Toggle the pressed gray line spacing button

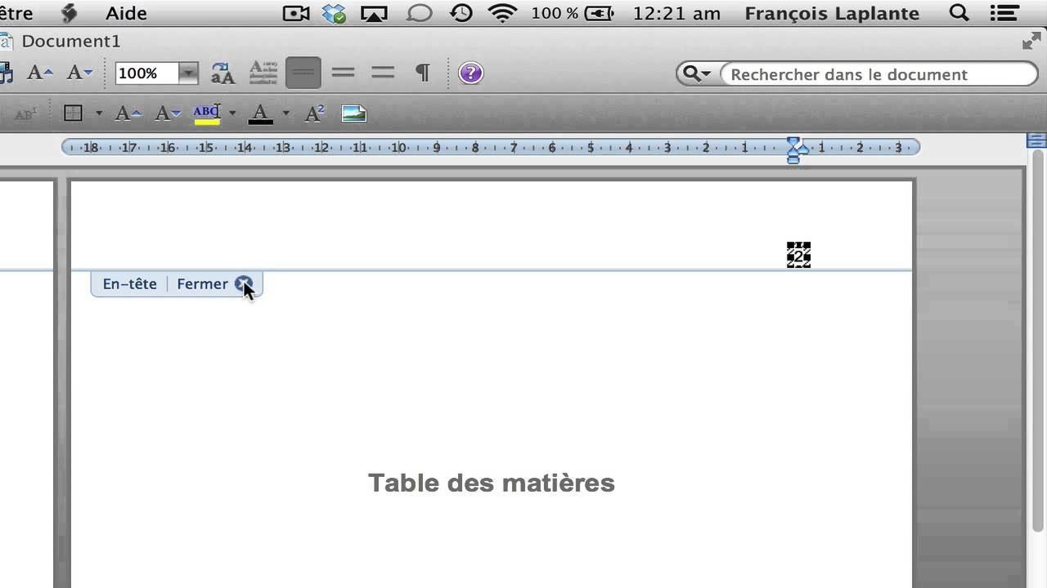coord(303,73)
